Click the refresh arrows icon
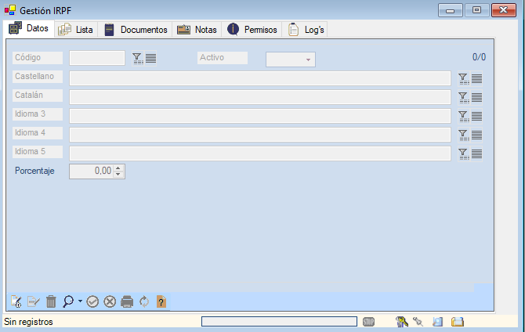 (x=144, y=301)
